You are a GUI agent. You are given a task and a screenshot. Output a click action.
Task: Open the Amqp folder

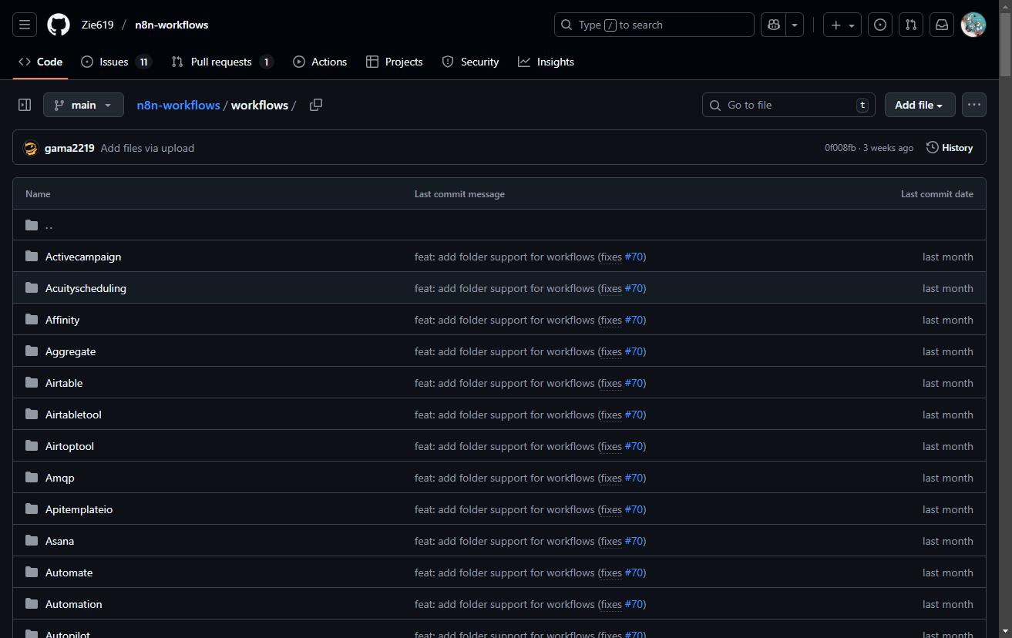(x=60, y=478)
